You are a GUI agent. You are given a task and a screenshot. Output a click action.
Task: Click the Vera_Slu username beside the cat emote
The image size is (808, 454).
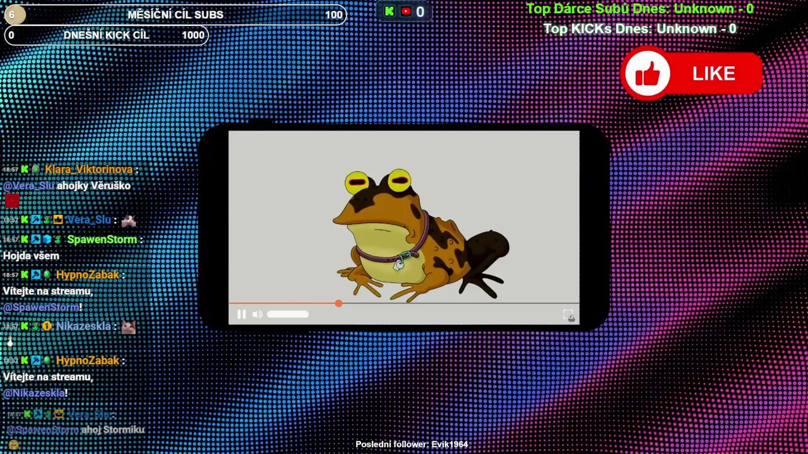[x=88, y=220]
